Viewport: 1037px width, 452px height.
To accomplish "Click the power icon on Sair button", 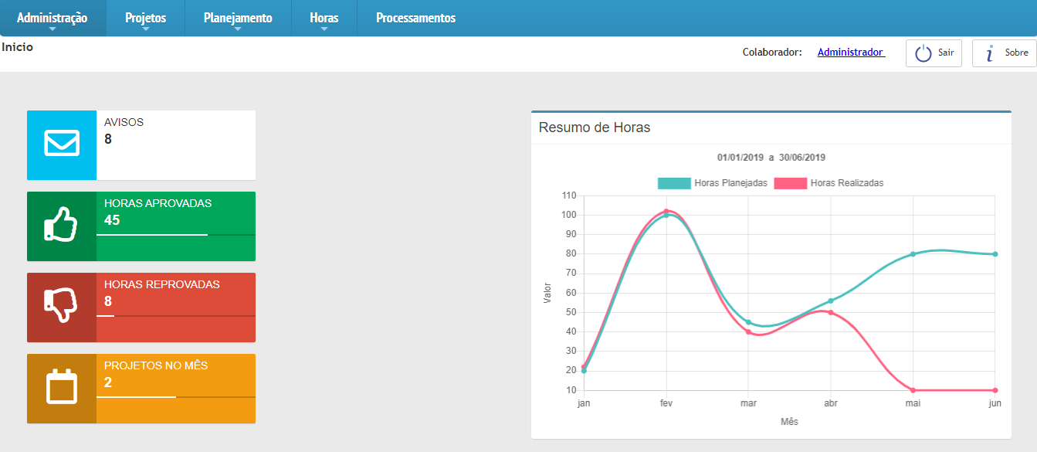I will (923, 53).
